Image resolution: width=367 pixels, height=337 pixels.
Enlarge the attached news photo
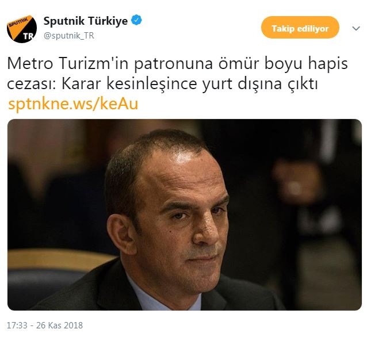(x=185, y=215)
